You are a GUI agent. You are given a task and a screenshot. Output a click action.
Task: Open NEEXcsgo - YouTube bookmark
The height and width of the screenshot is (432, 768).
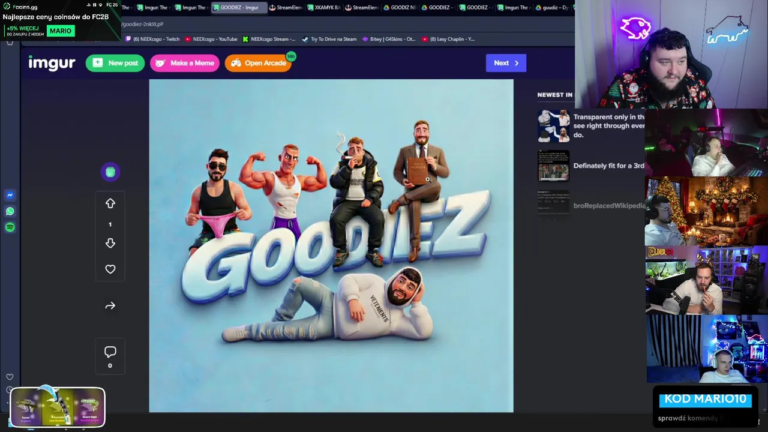pyautogui.click(x=211, y=39)
